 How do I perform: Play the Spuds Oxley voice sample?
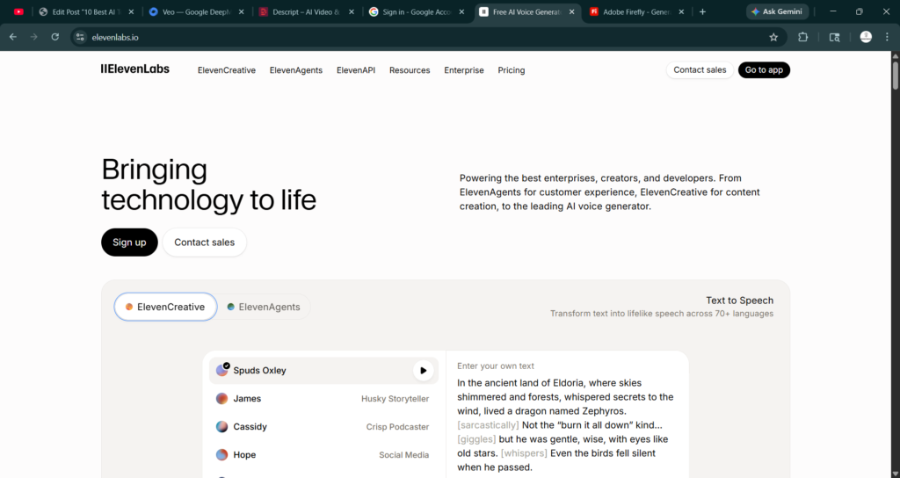[x=423, y=371]
